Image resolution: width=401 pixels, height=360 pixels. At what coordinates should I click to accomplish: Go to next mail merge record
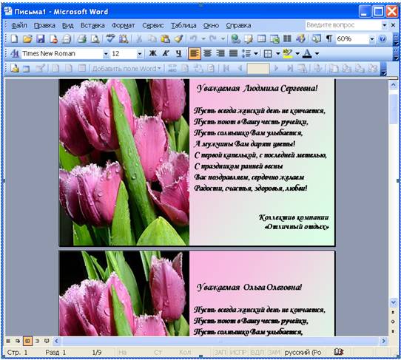276,69
